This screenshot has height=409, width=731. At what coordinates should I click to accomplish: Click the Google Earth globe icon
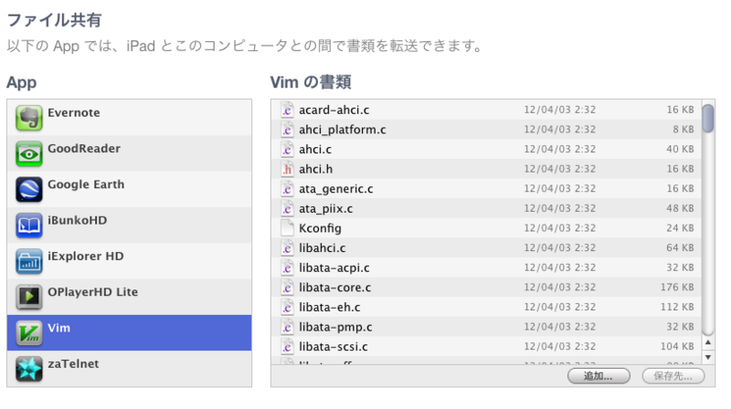pos(29,190)
